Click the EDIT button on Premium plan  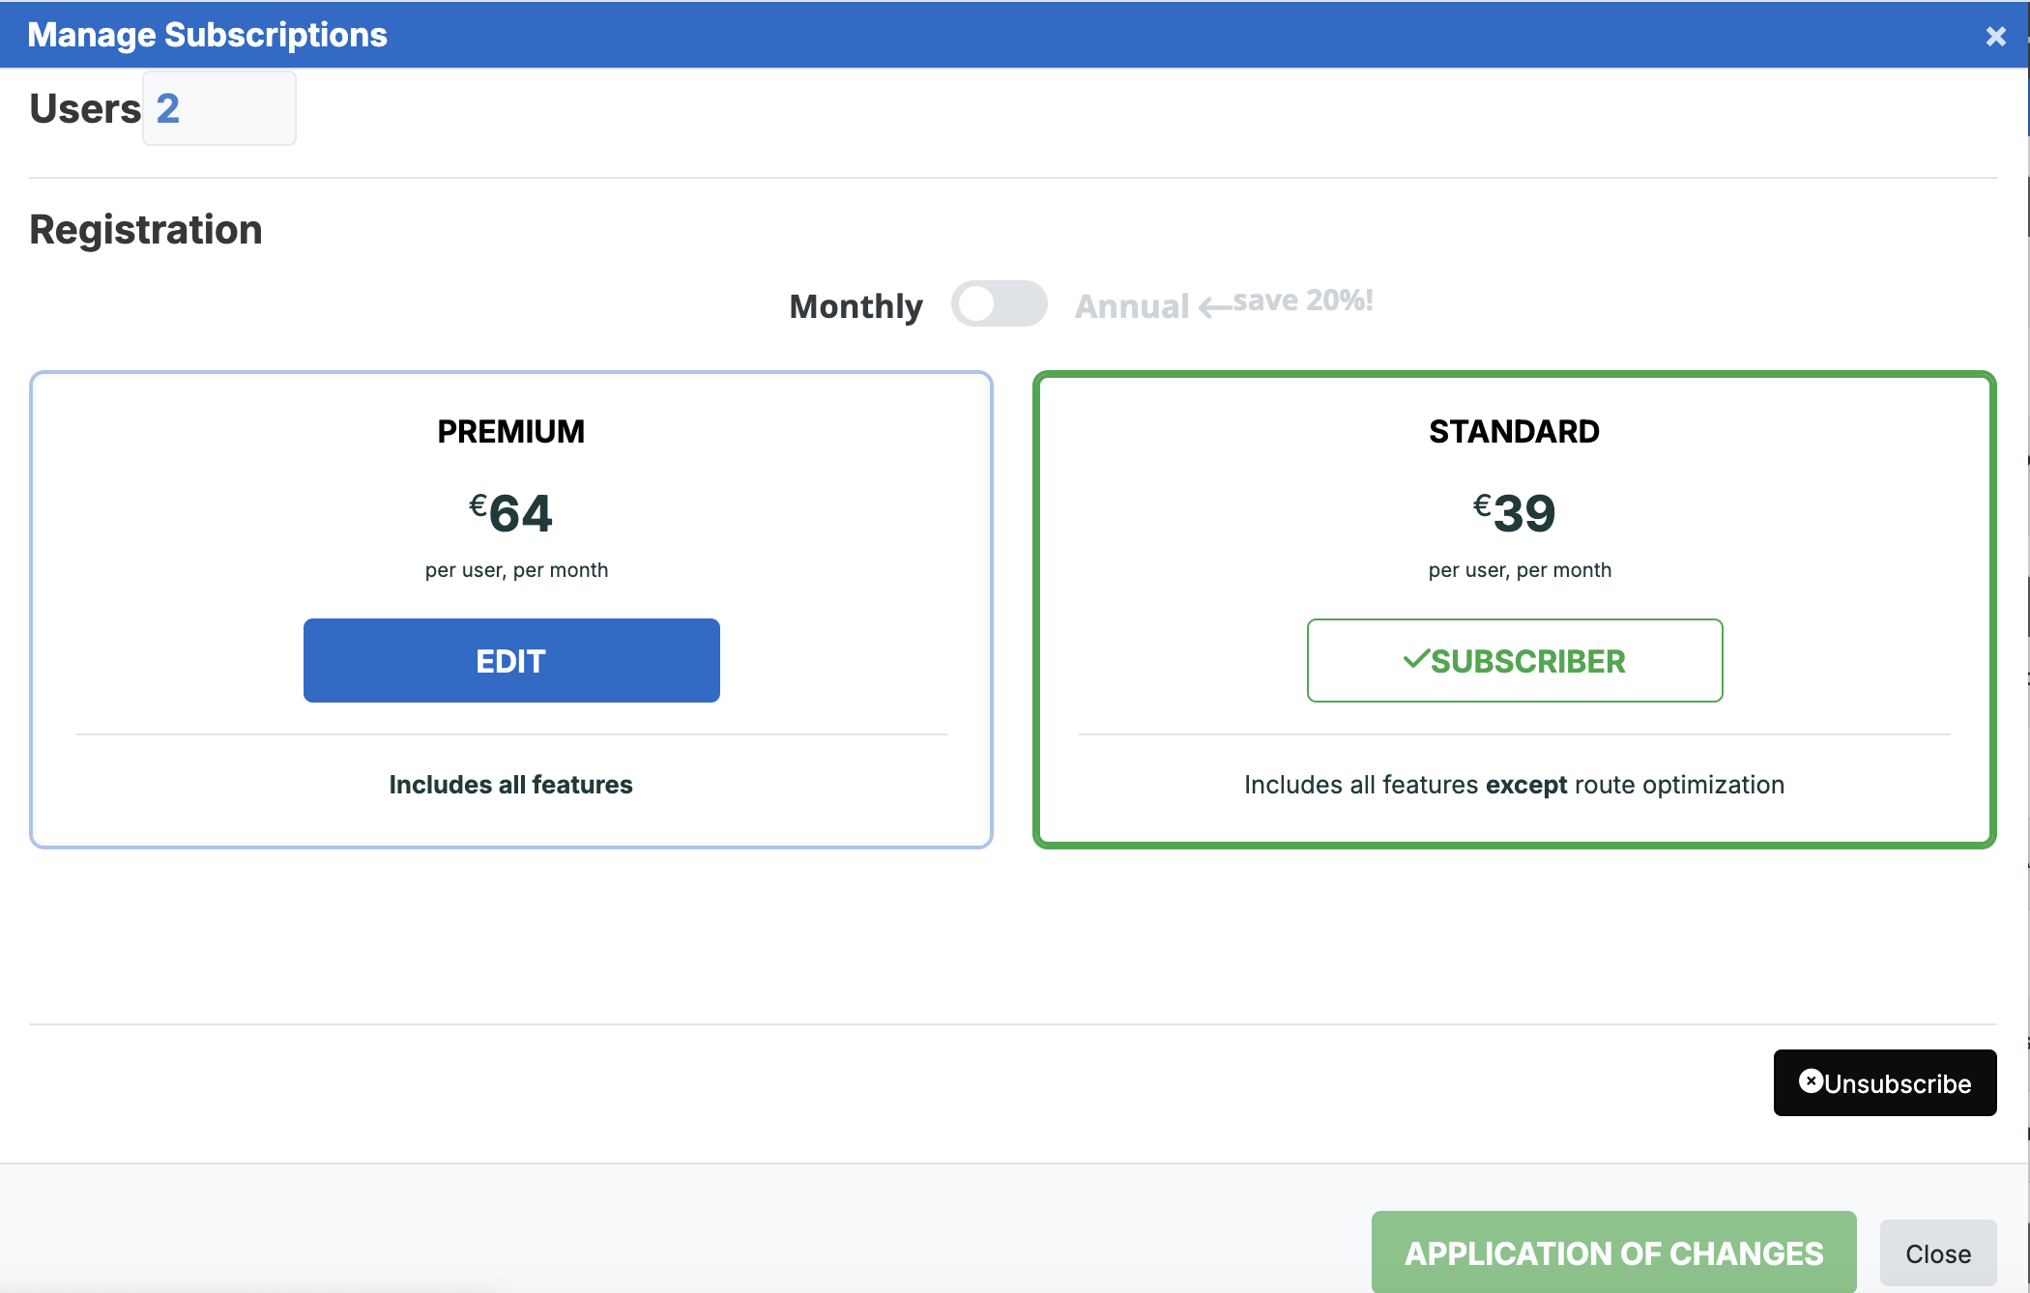coord(511,660)
